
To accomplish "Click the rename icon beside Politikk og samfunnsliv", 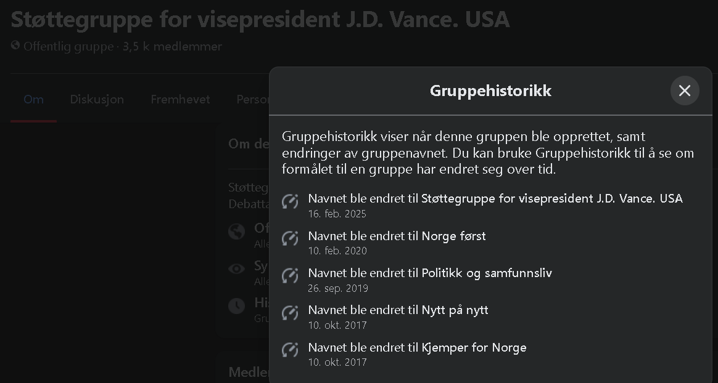I will 290,275.
